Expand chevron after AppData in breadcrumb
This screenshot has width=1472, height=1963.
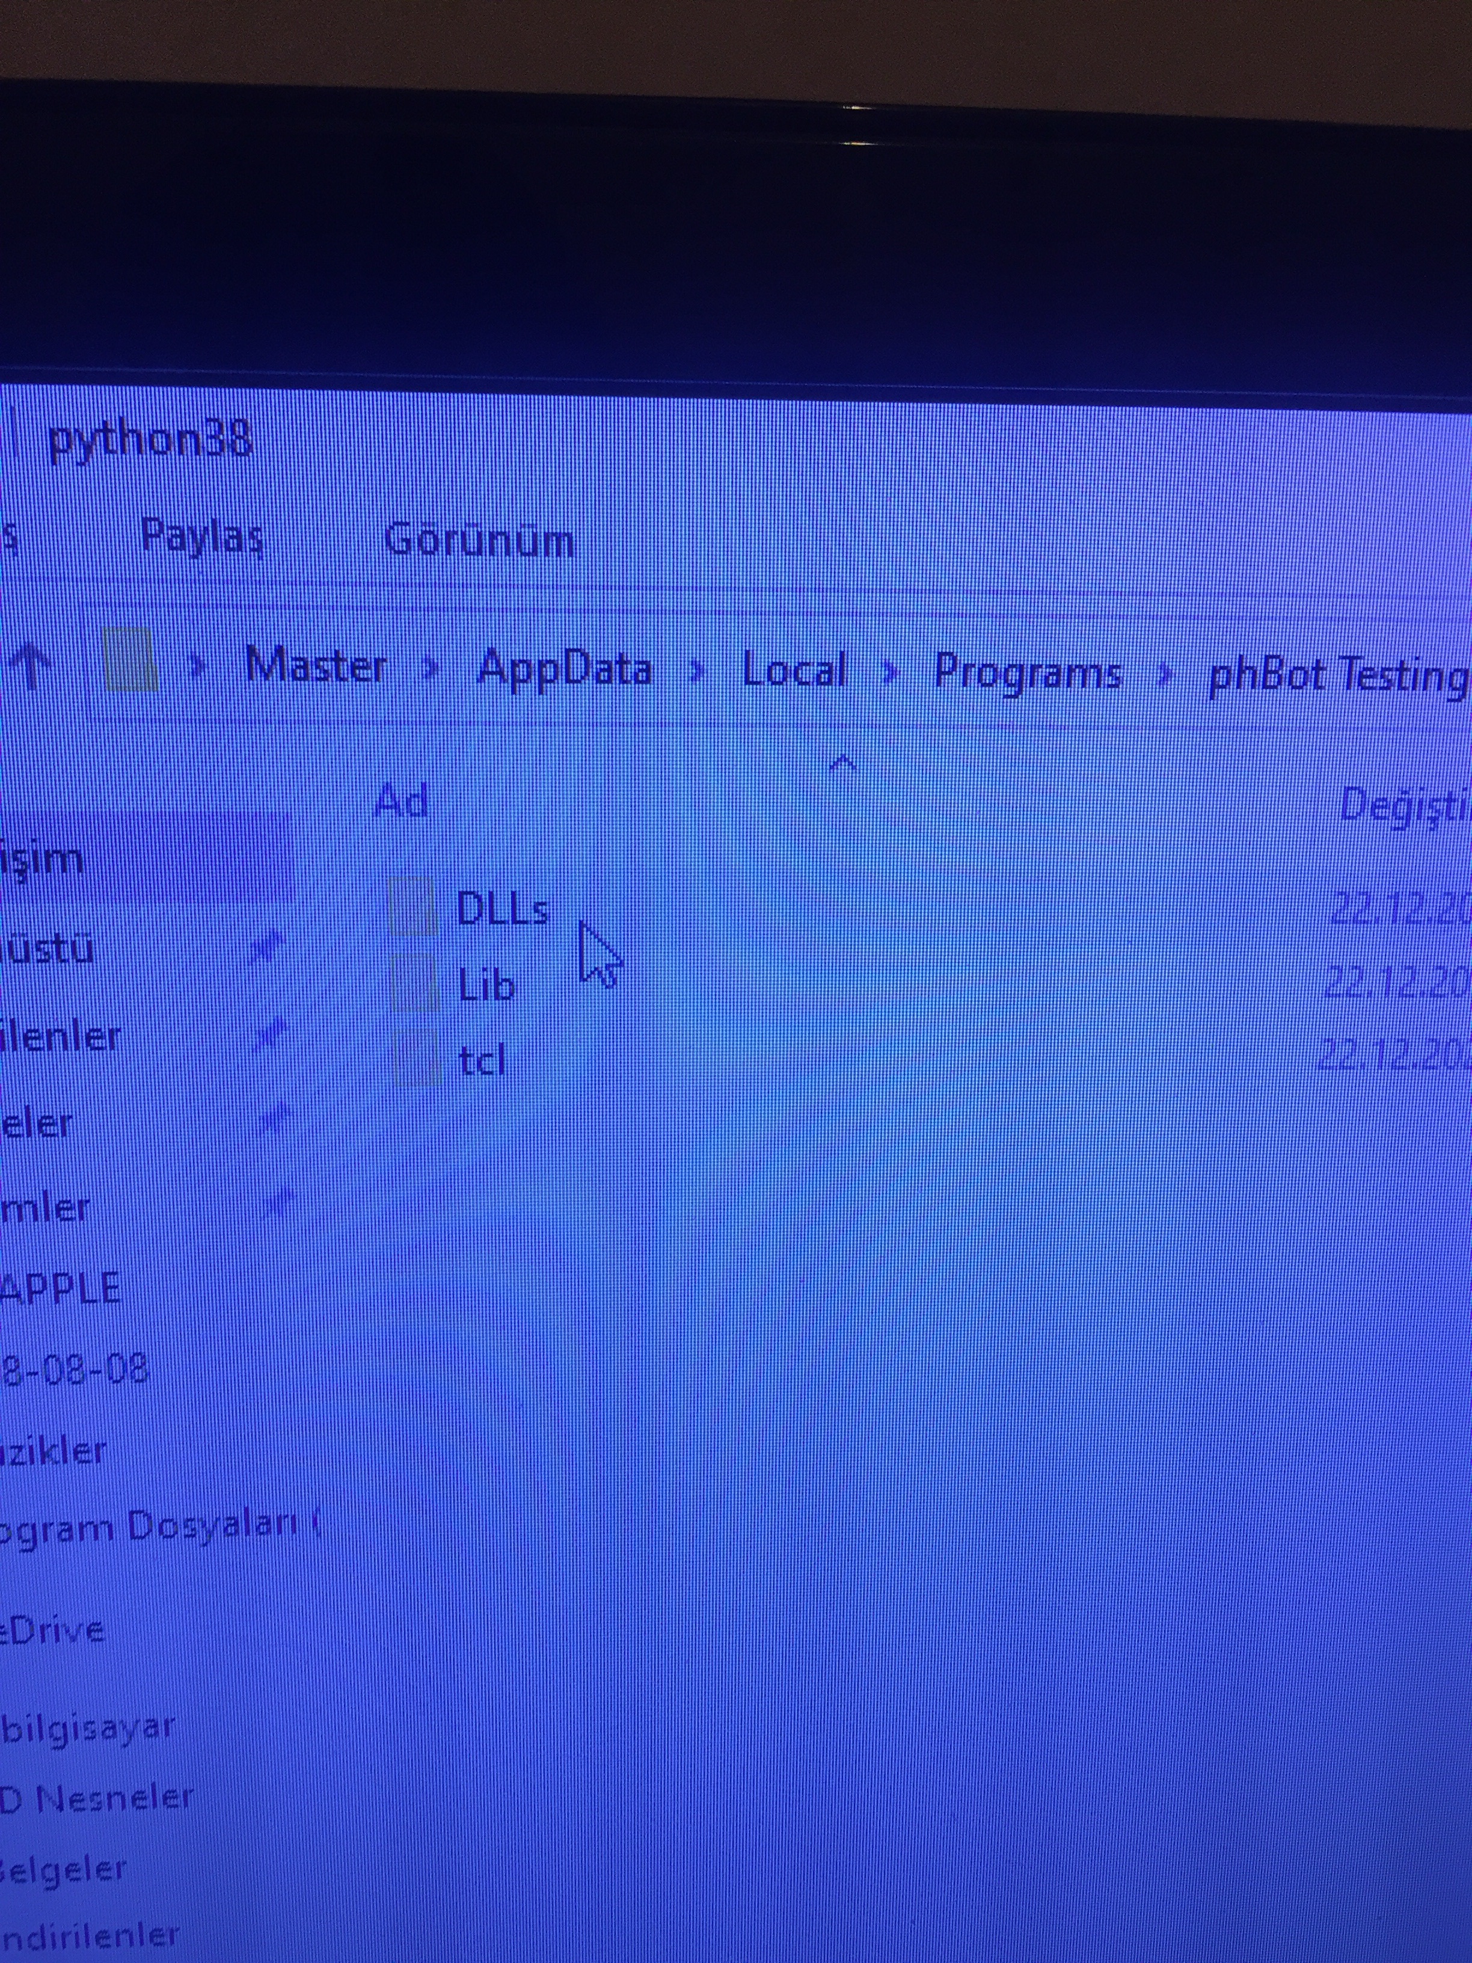pos(698,671)
